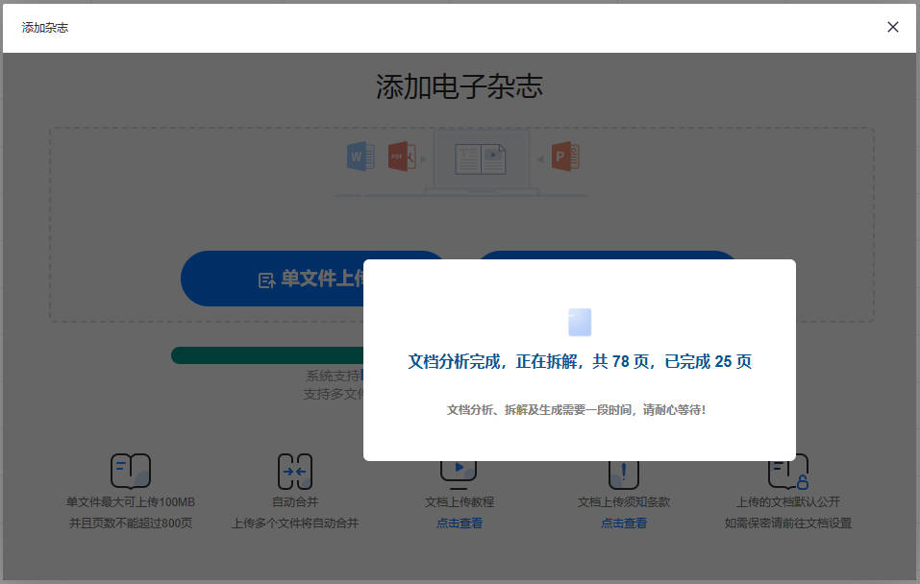920x584 pixels.
Task: Click the loading icon in the progress dialog
Action: point(580,322)
